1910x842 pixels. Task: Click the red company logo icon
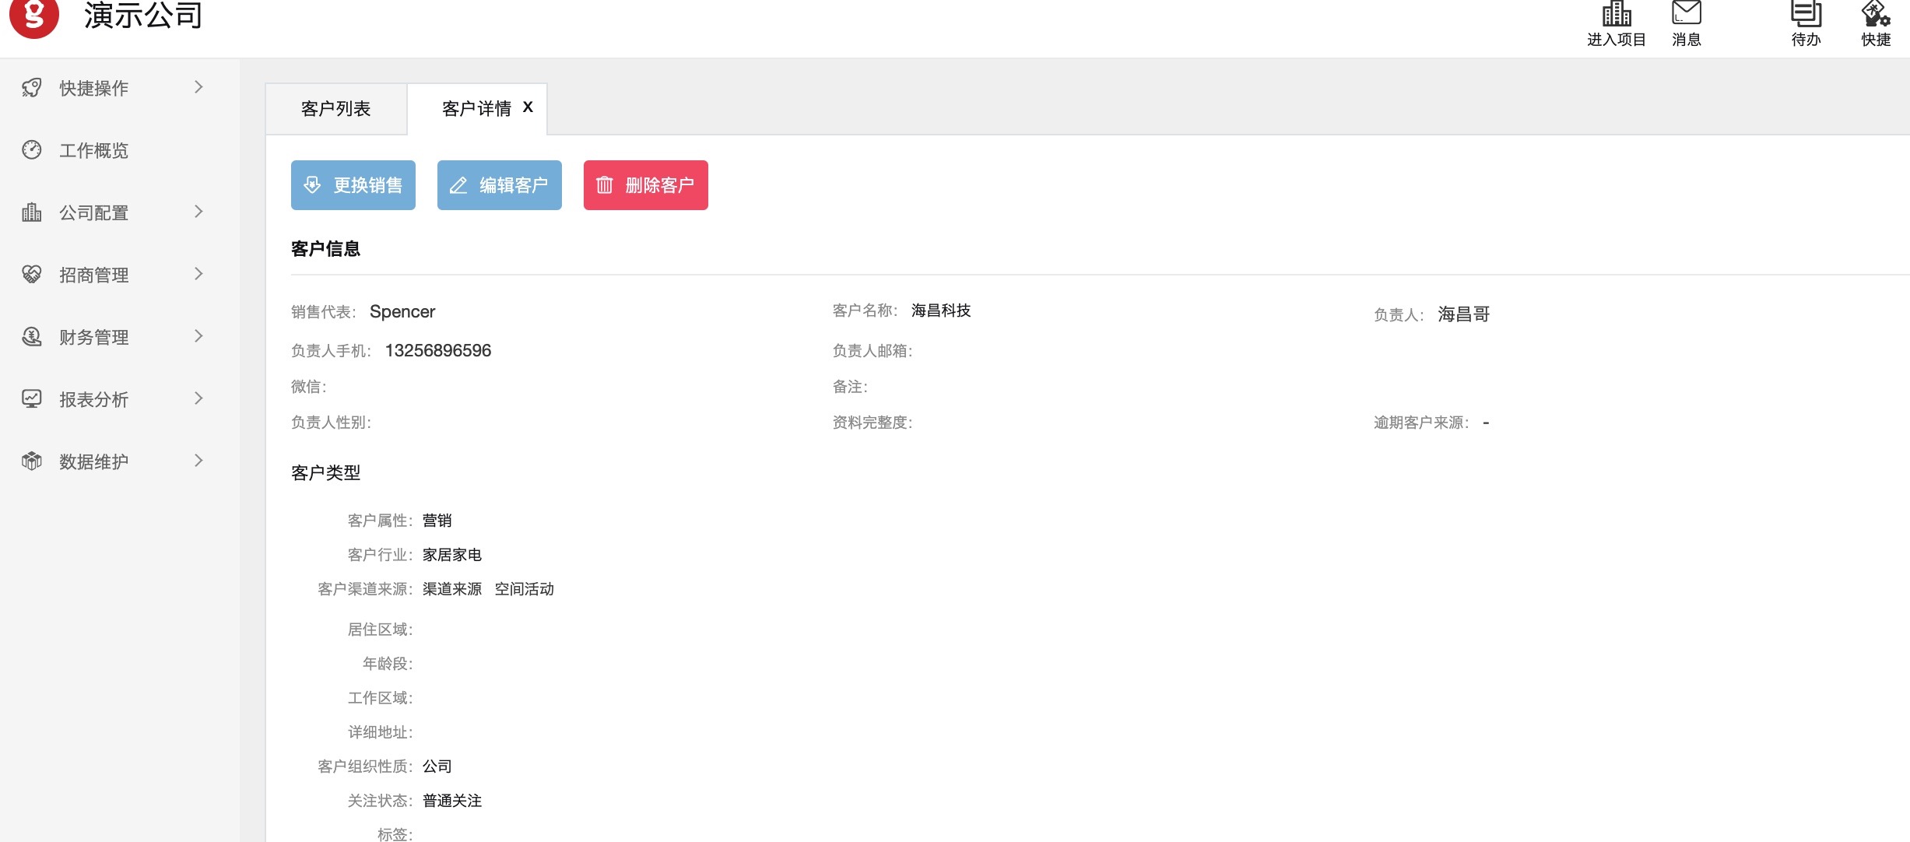(34, 16)
